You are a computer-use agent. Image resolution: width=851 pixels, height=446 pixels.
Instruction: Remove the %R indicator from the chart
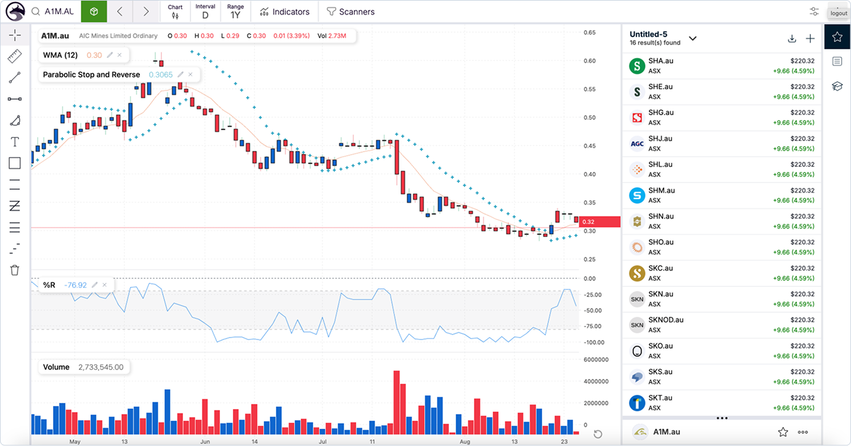point(105,285)
